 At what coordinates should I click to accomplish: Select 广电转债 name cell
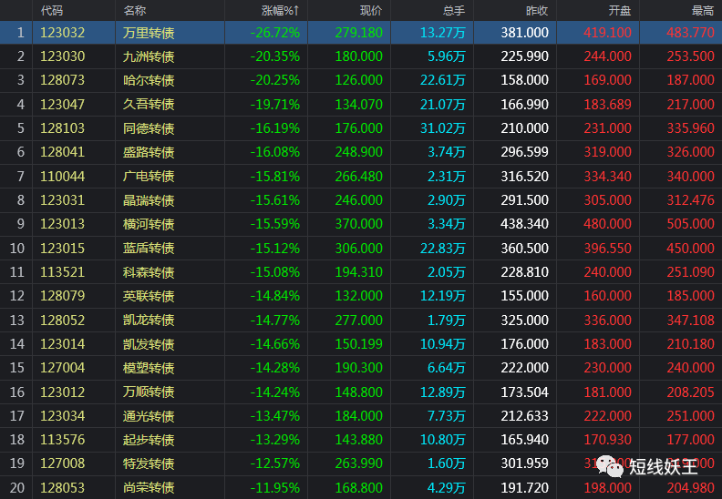coord(149,176)
